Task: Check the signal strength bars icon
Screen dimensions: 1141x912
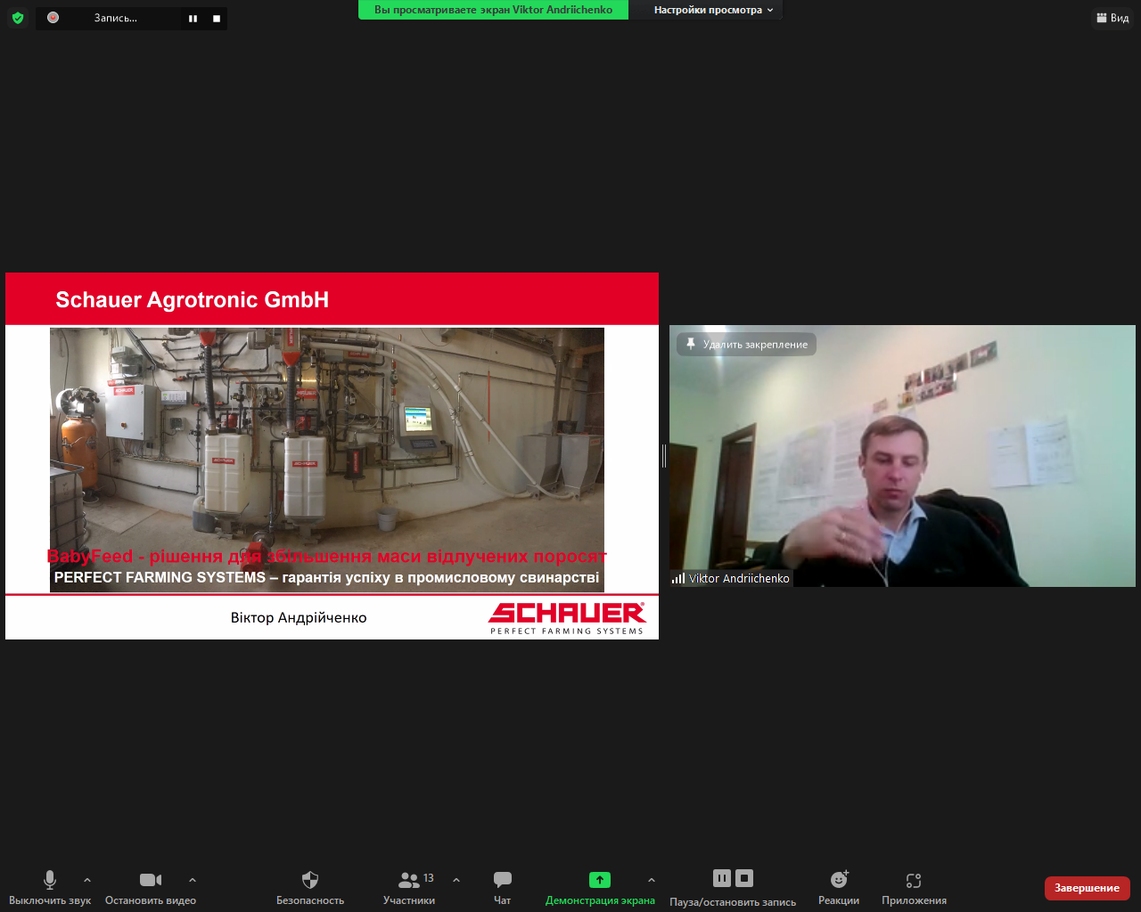Action: pyautogui.click(x=678, y=578)
